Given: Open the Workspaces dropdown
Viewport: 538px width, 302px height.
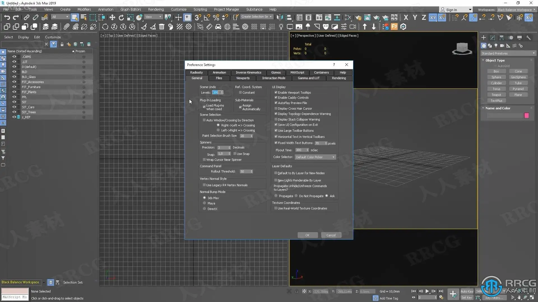Looking at the screenshot, I should click(x=516, y=10).
